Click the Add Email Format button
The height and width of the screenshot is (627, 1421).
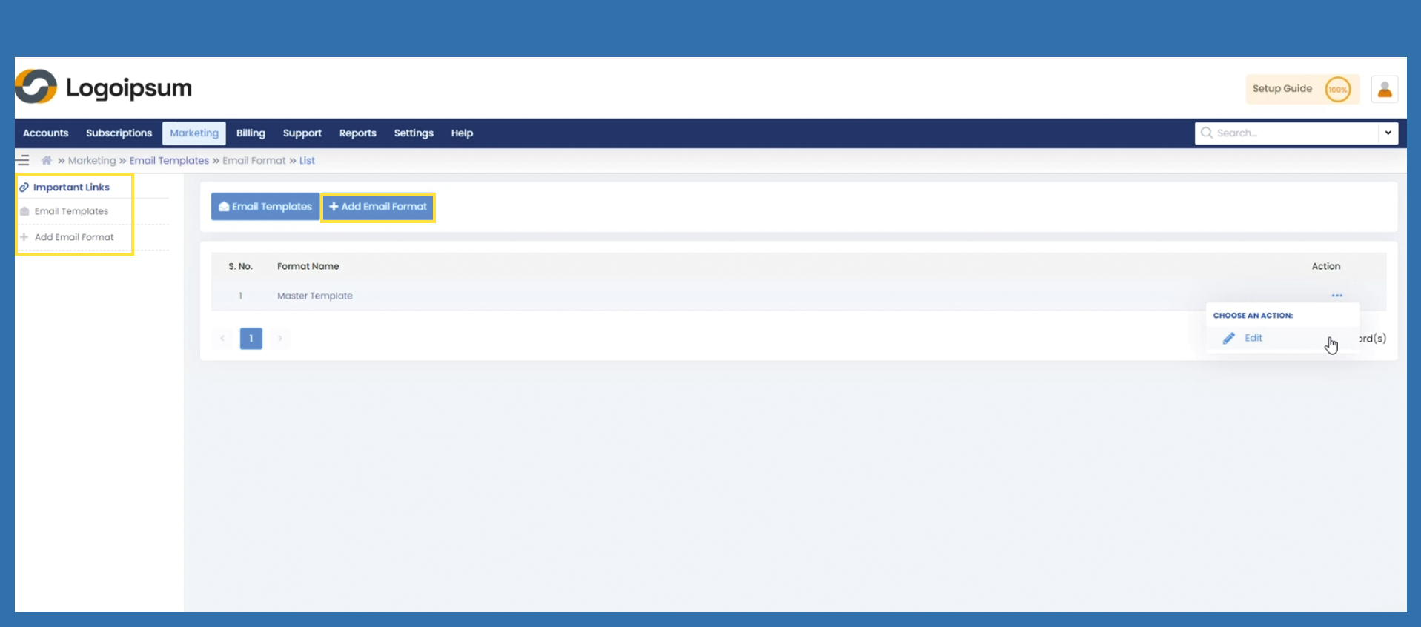(x=378, y=207)
